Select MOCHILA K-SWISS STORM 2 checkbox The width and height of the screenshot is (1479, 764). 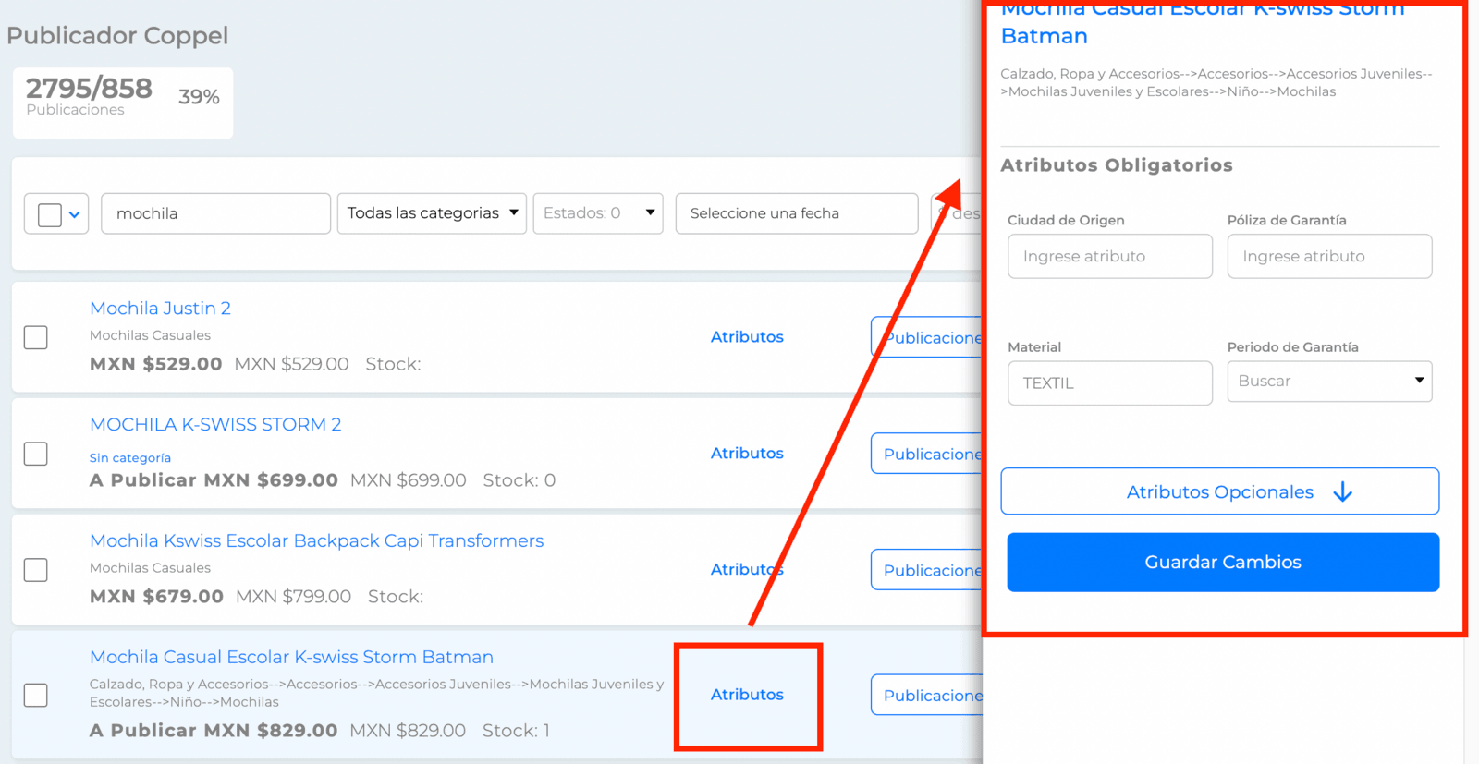coord(36,454)
